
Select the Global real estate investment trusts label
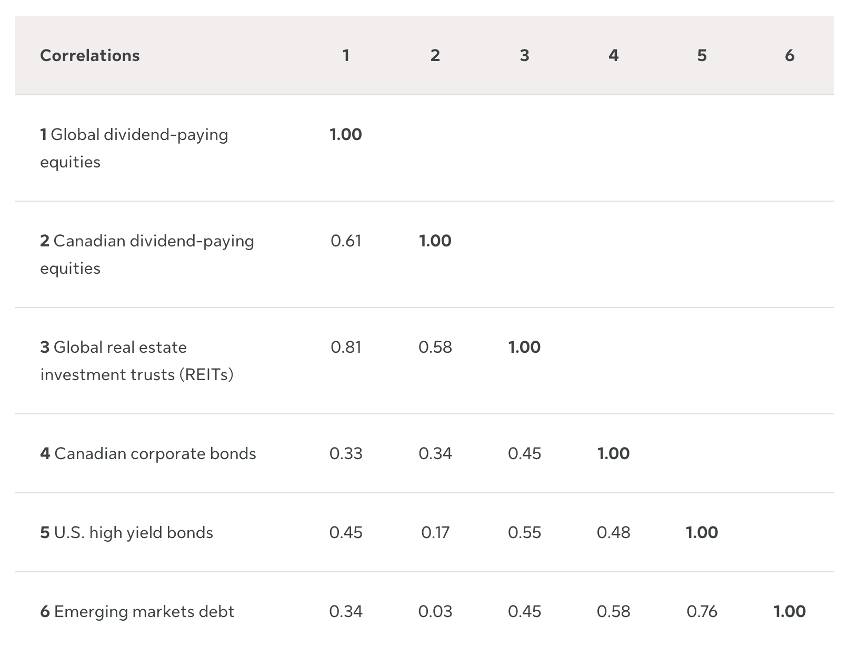click(137, 361)
